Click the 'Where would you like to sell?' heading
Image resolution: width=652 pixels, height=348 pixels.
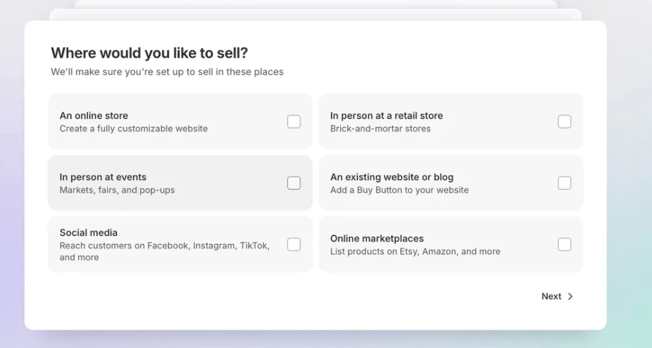[150, 53]
